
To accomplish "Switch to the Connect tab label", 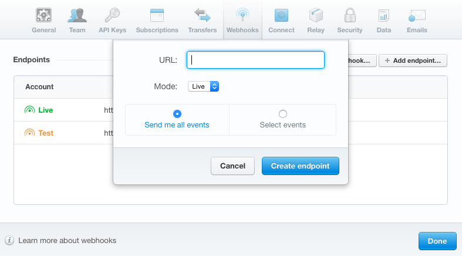I will pos(281,30).
